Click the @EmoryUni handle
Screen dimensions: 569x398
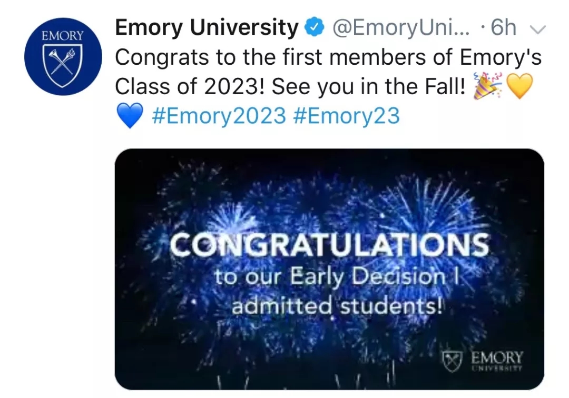click(400, 28)
